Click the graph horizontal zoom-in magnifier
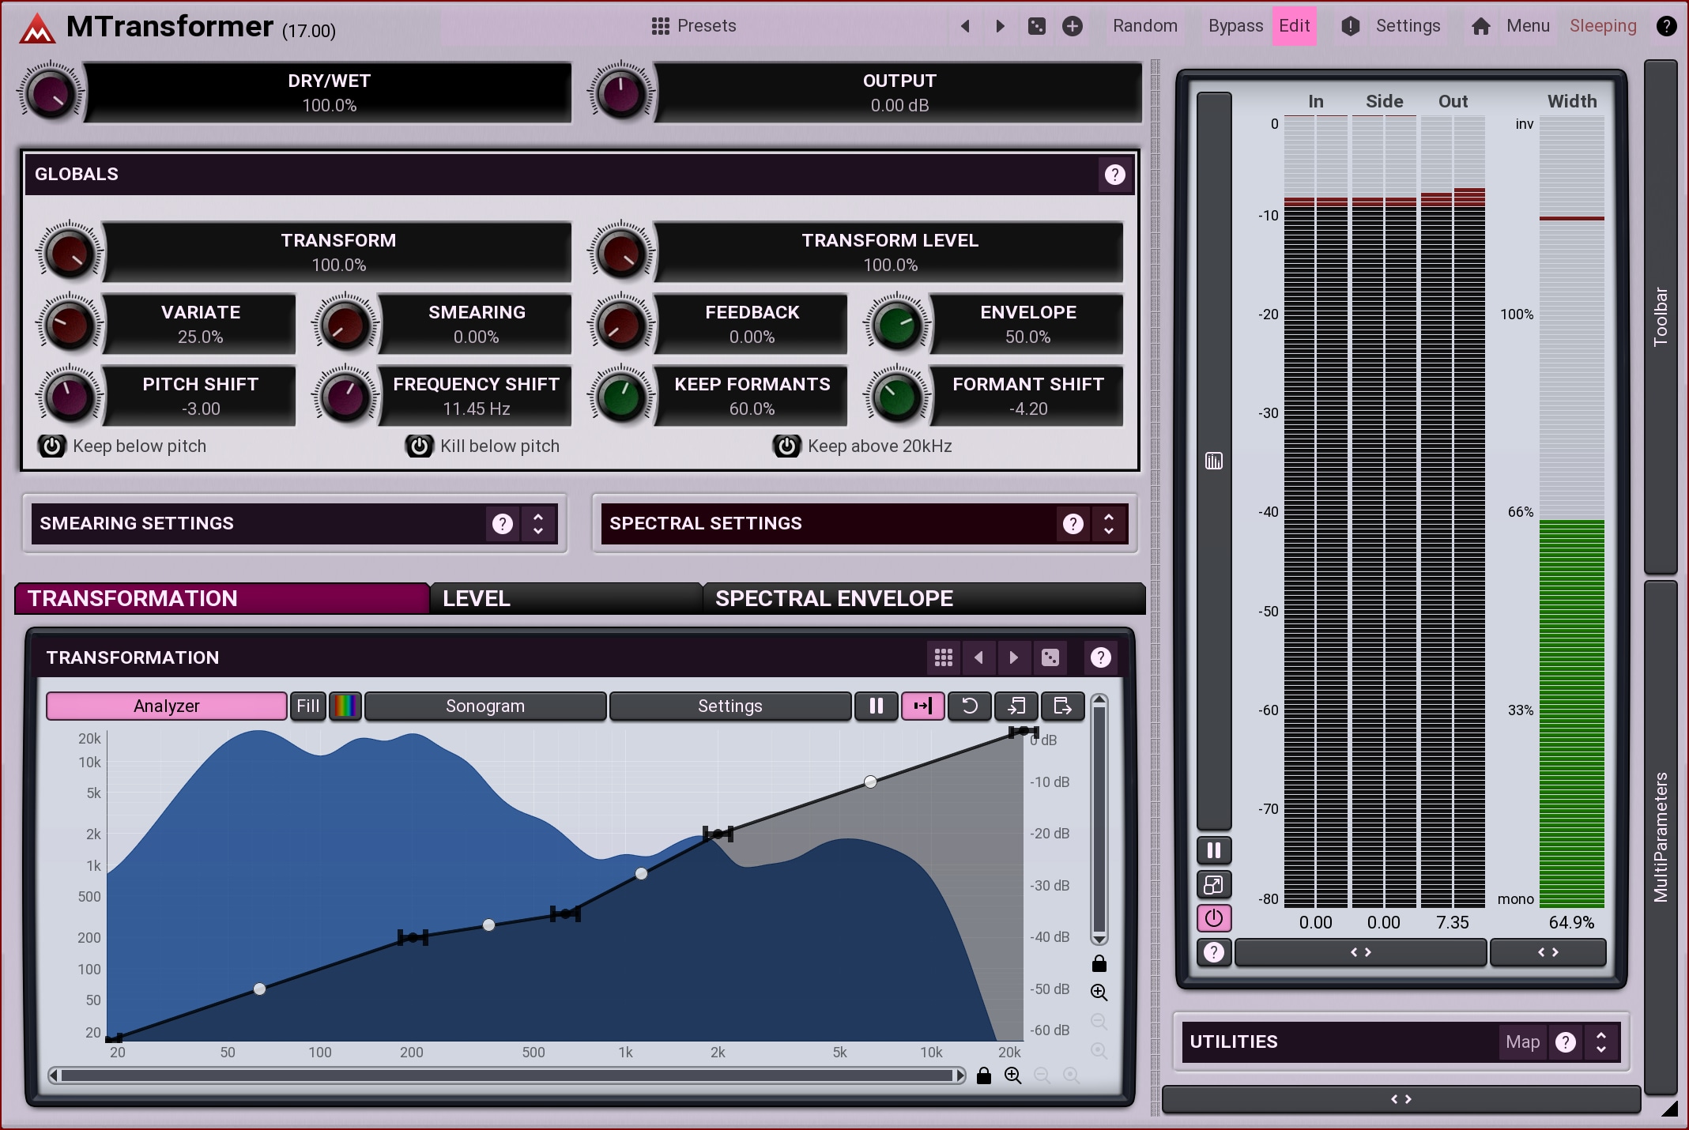Image resolution: width=1689 pixels, height=1130 pixels. (x=1012, y=1075)
